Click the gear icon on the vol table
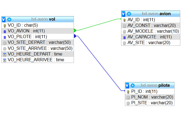The image size is (186, 113). tap(9, 19)
